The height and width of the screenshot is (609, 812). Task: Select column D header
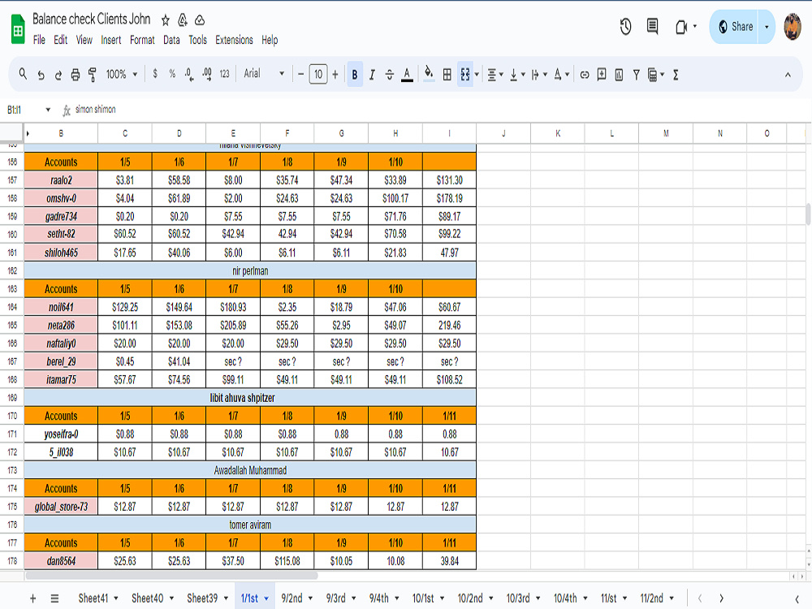(179, 133)
